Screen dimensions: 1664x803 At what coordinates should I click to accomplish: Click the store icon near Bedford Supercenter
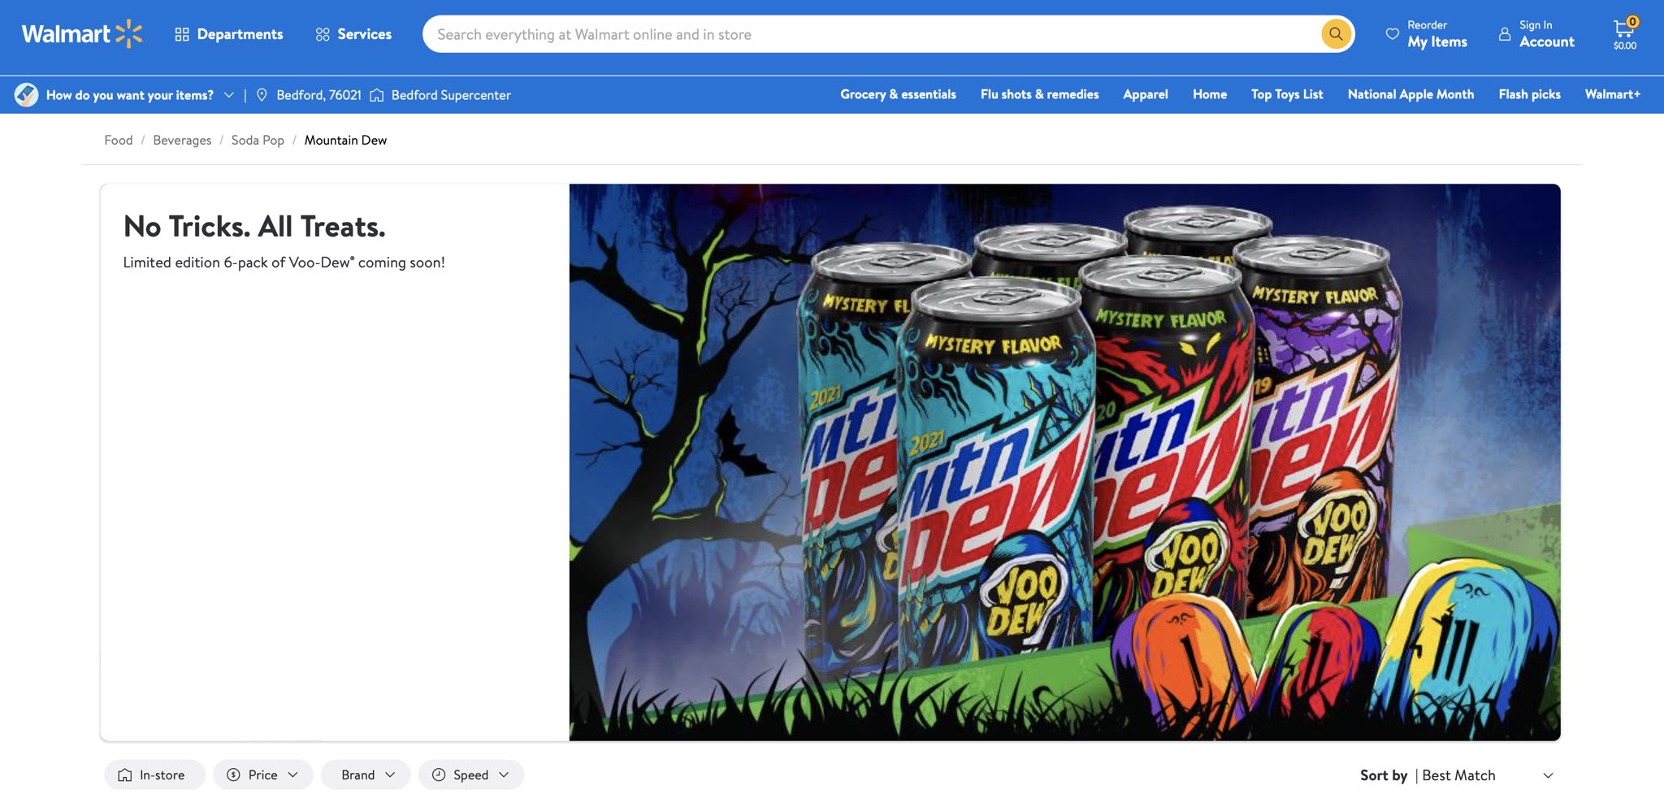coord(377,95)
